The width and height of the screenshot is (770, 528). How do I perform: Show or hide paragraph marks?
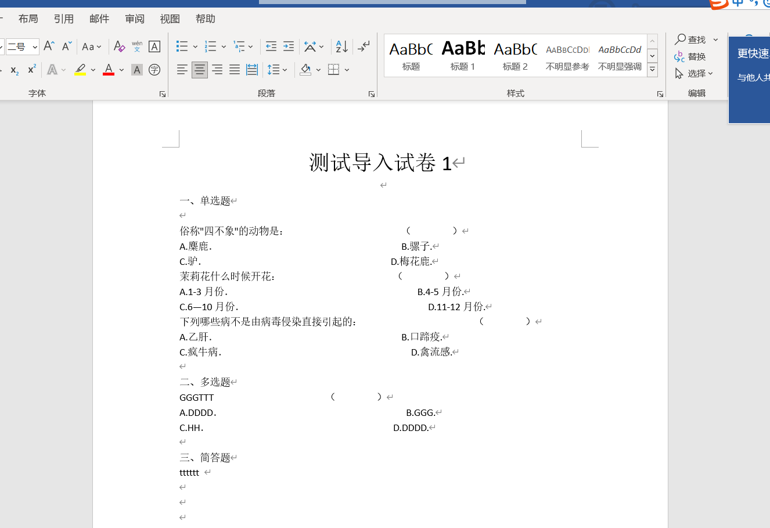[x=364, y=46]
